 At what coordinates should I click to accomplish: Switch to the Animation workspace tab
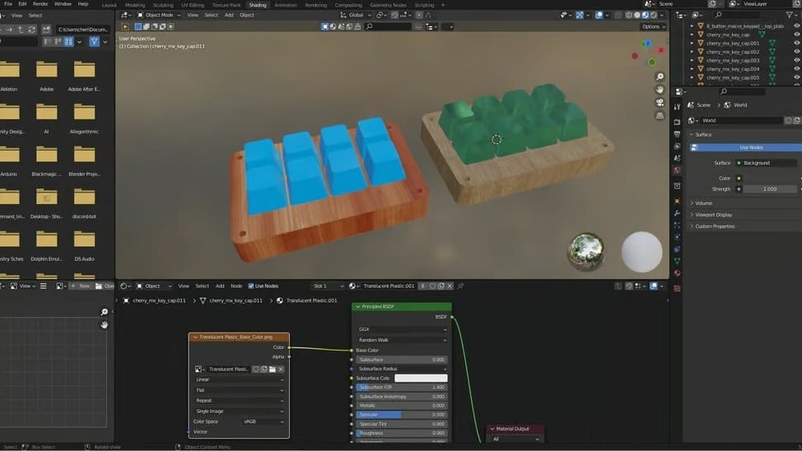coord(286,5)
